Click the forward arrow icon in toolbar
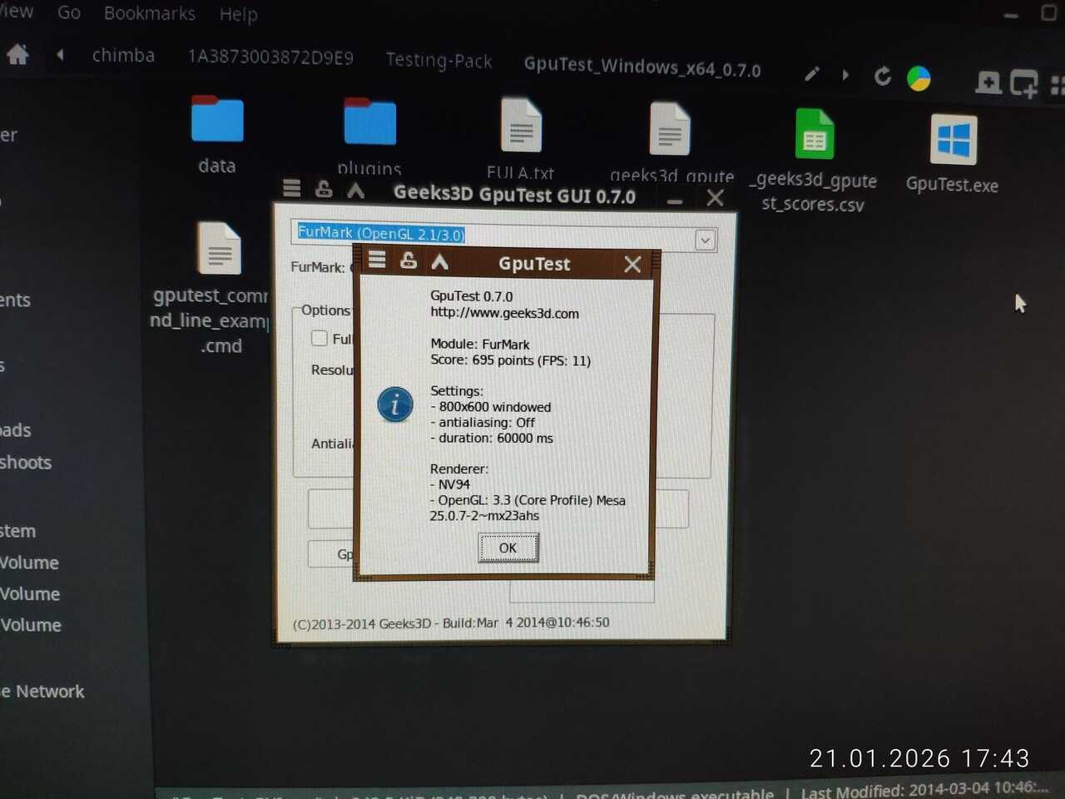The width and height of the screenshot is (1065, 799). (845, 75)
